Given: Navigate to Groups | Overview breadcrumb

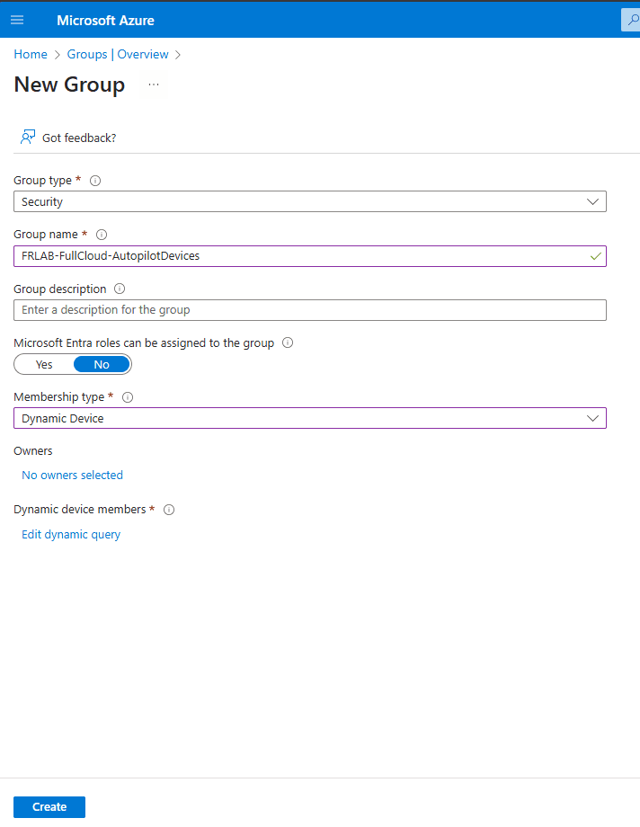Looking at the screenshot, I should 118,55.
